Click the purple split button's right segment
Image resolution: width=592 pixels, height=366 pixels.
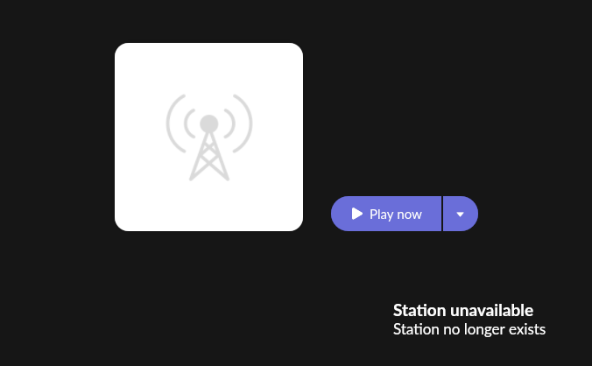[461, 214]
